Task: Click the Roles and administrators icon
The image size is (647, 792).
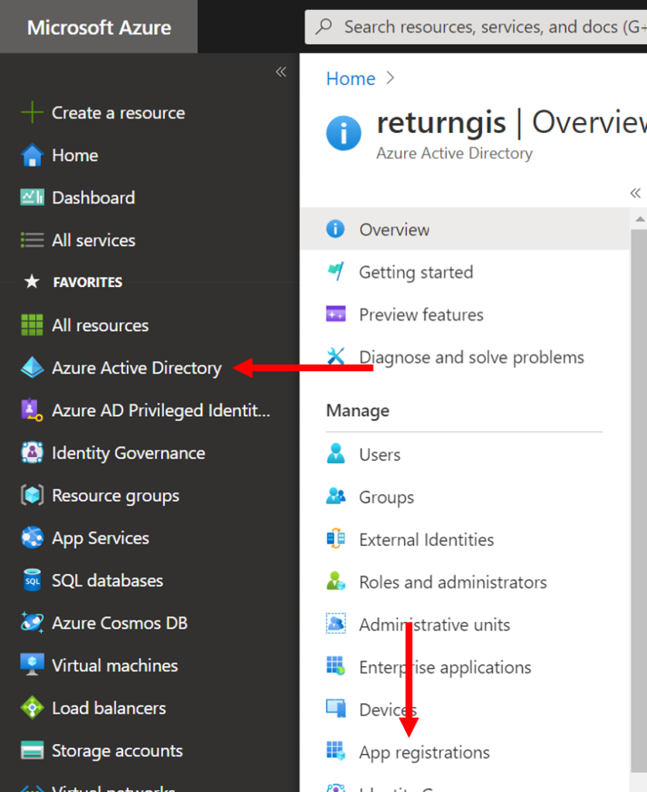Action: pyautogui.click(x=336, y=581)
